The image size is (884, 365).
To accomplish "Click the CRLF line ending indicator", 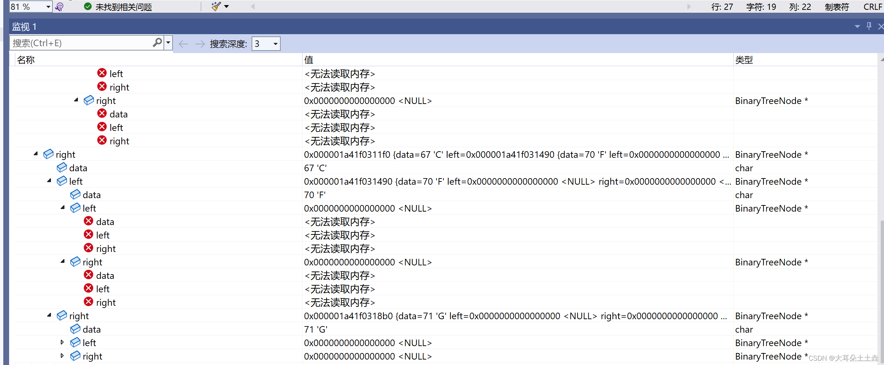I will 873,7.
